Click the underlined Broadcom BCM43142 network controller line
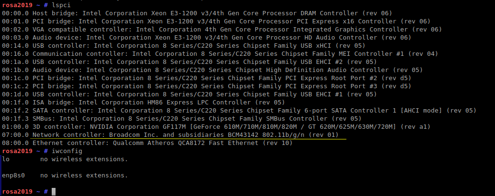 click(188, 135)
